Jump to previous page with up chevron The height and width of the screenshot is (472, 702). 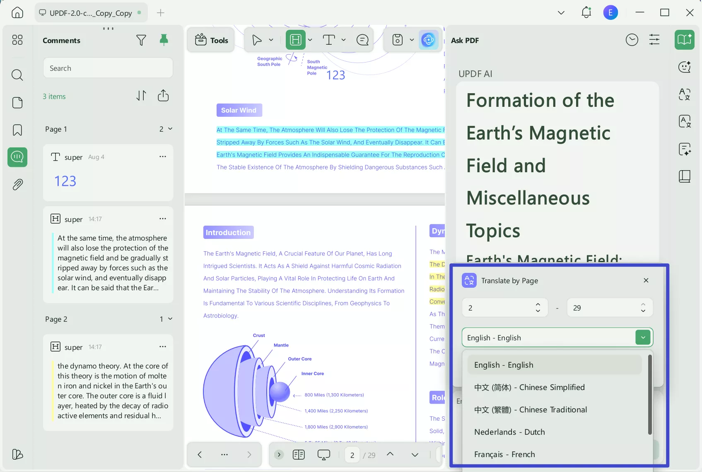[390, 454]
